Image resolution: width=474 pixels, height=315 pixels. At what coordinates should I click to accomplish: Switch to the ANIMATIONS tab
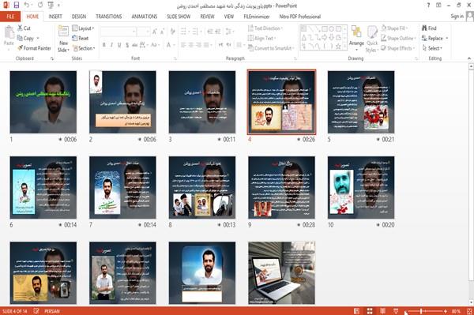pyautogui.click(x=145, y=17)
